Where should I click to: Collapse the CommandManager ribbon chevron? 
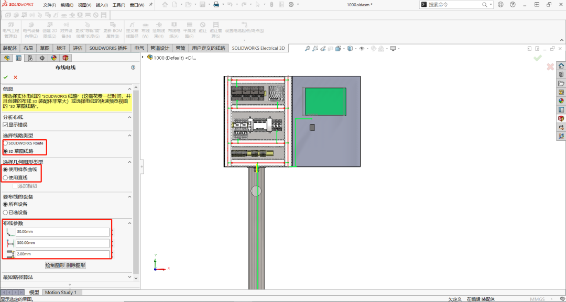tap(562, 40)
